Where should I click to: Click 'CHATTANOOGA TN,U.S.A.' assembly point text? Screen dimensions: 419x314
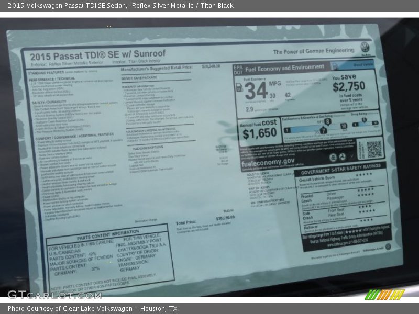142,247
